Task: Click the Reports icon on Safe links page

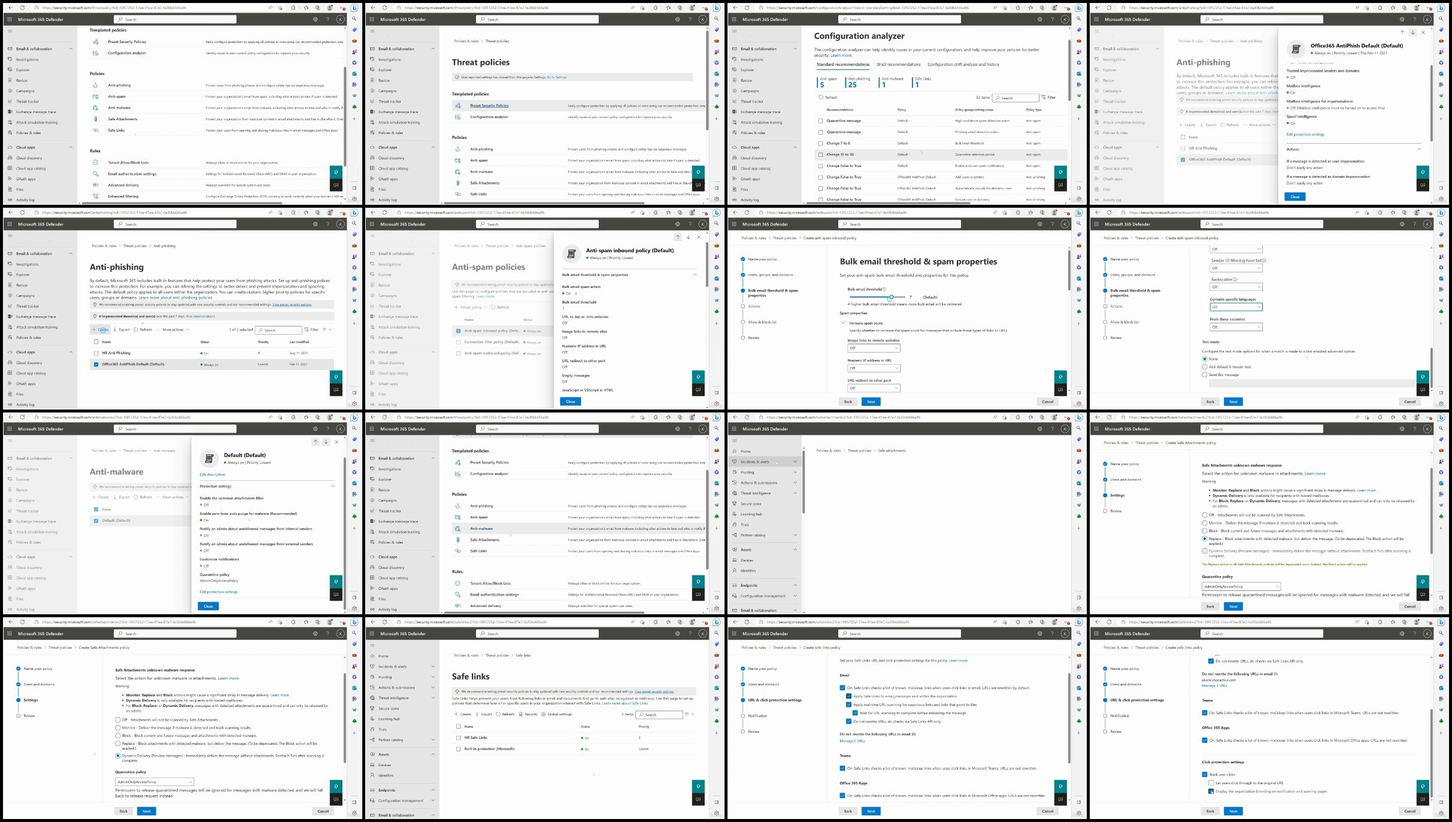Action: coord(521,714)
